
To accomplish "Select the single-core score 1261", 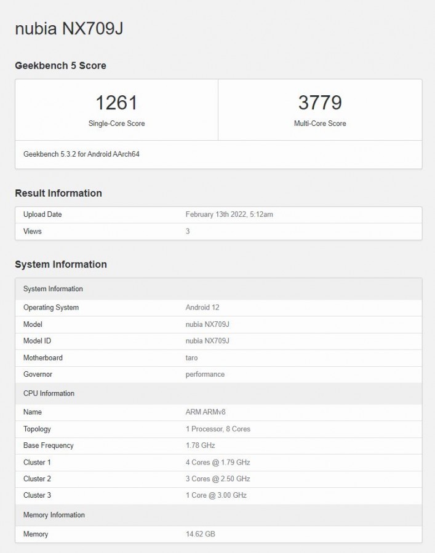I will pyautogui.click(x=116, y=103).
